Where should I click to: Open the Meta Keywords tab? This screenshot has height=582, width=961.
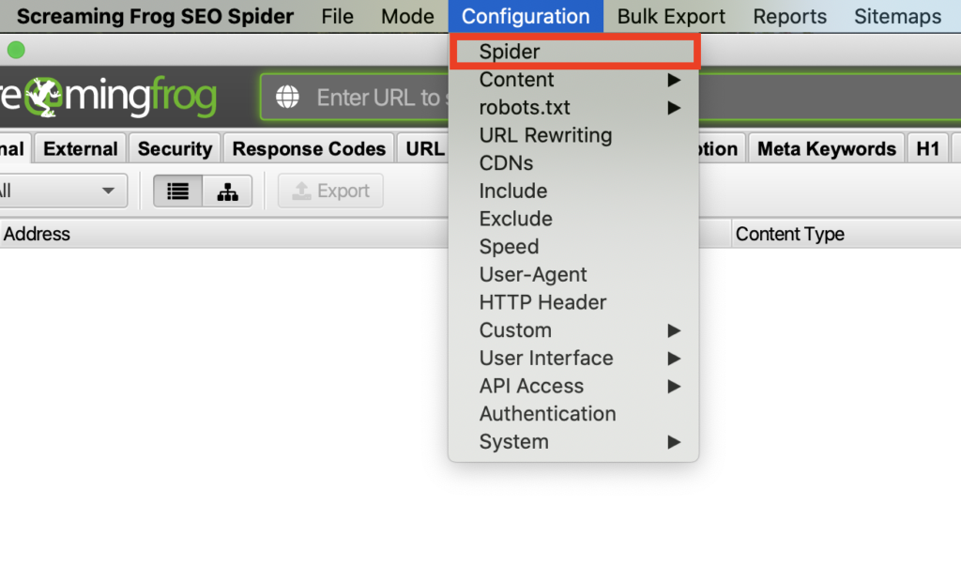coord(826,149)
